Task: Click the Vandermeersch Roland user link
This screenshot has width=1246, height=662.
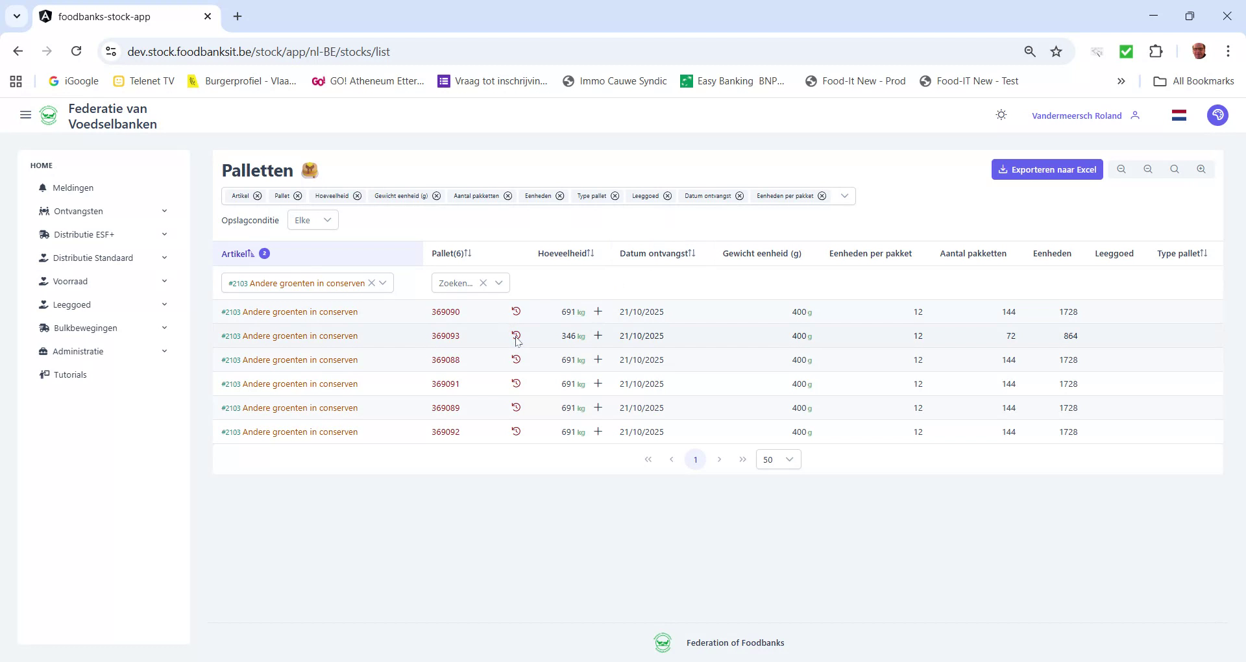Action: point(1077,115)
